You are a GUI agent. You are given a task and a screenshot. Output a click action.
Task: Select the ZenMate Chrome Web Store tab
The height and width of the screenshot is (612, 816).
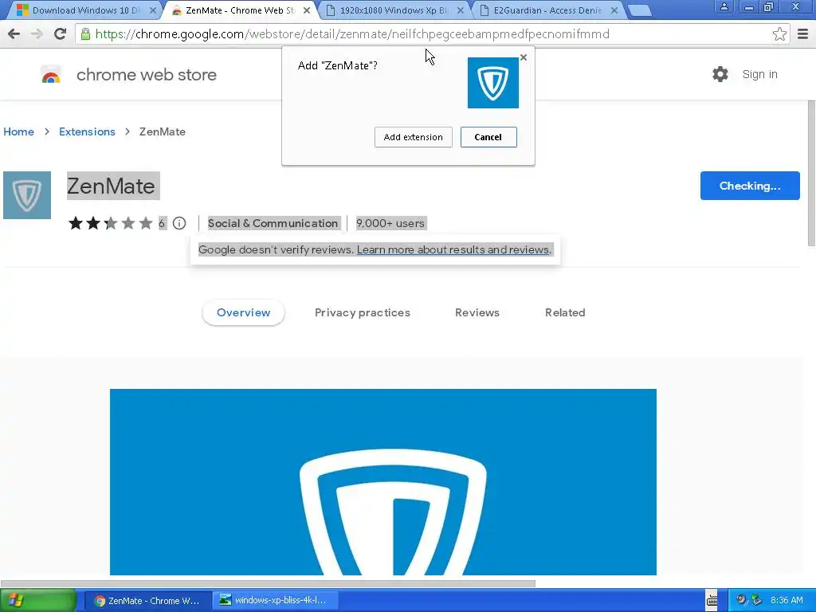click(x=241, y=10)
